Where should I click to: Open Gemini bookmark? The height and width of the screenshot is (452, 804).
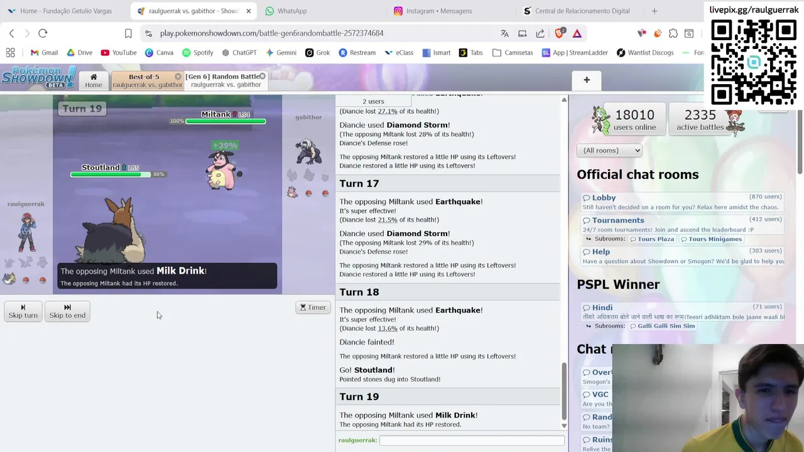[281, 53]
